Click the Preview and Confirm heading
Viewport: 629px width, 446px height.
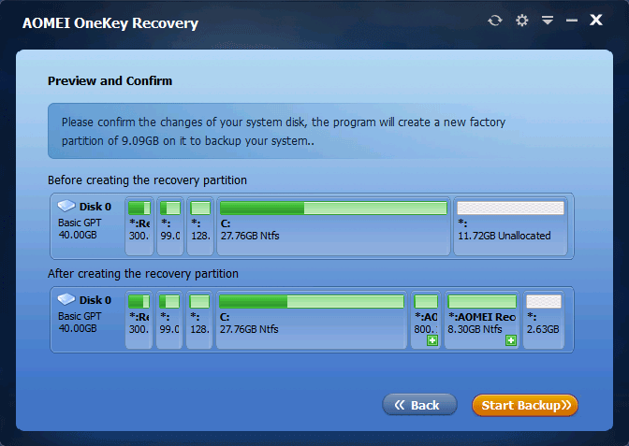click(110, 80)
